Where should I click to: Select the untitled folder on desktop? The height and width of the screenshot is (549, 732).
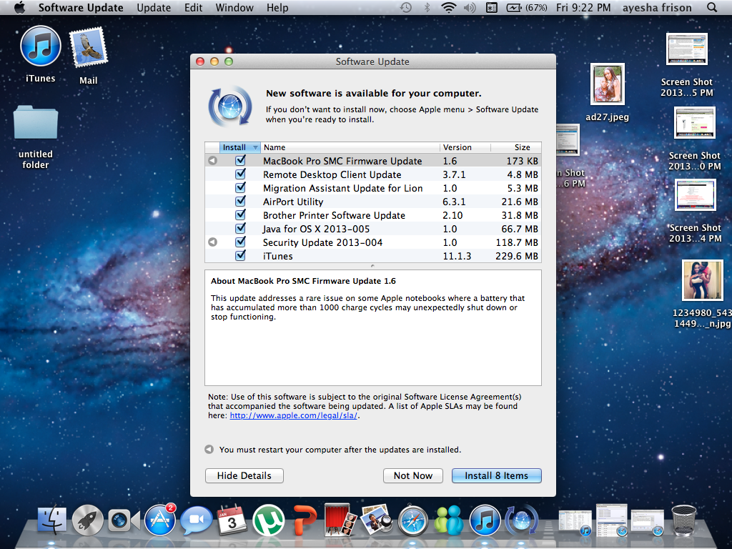[36, 122]
